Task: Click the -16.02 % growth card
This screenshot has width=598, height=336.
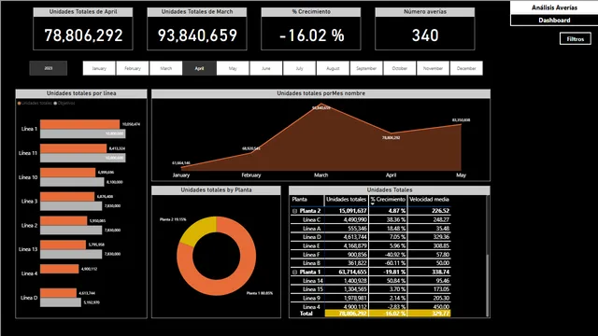Action: click(x=311, y=29)
